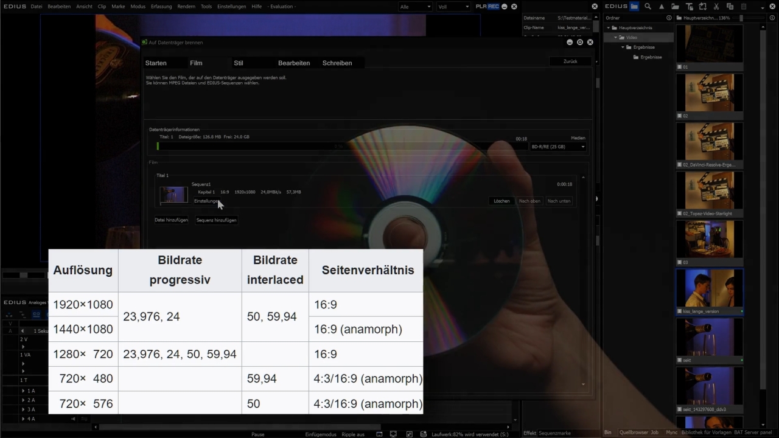Click the copy icon in bin toolbar

point(730,6)
